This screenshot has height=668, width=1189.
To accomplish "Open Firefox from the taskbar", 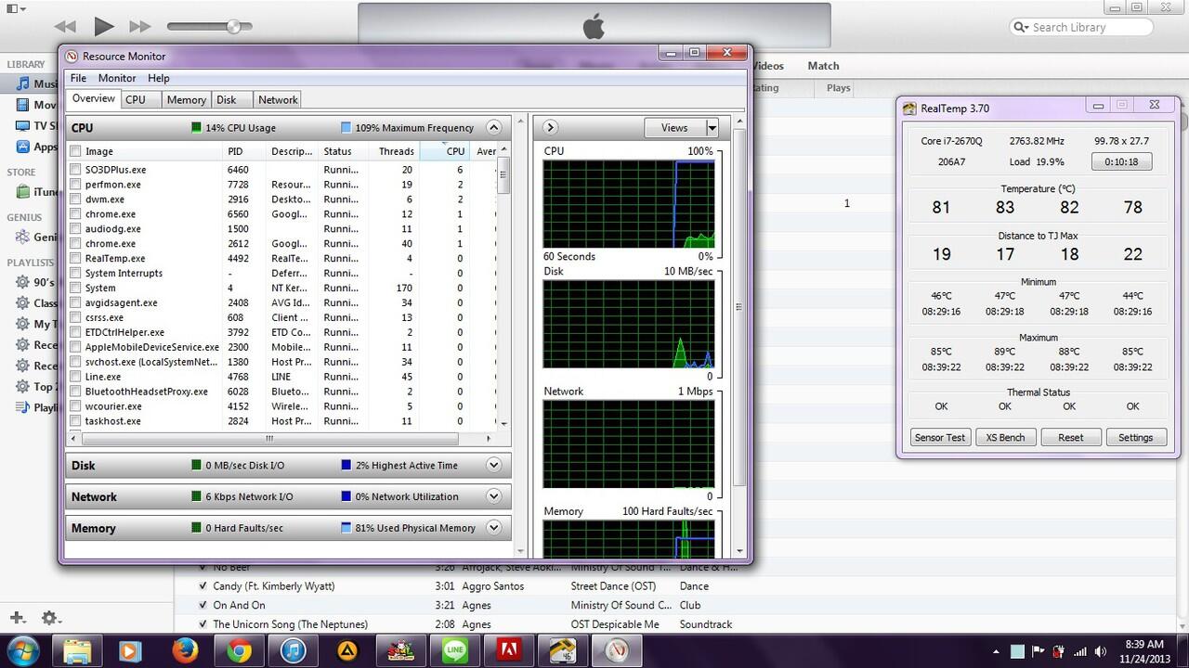I will click(x=184, y=650).
